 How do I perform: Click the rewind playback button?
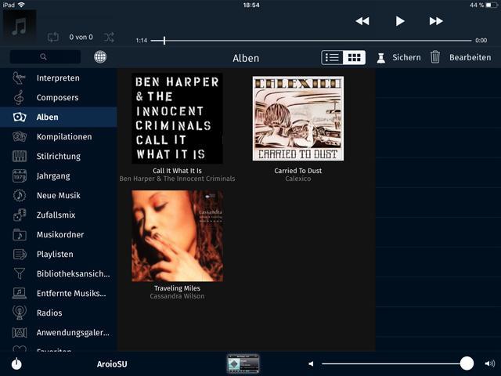[x=362, y=21]
